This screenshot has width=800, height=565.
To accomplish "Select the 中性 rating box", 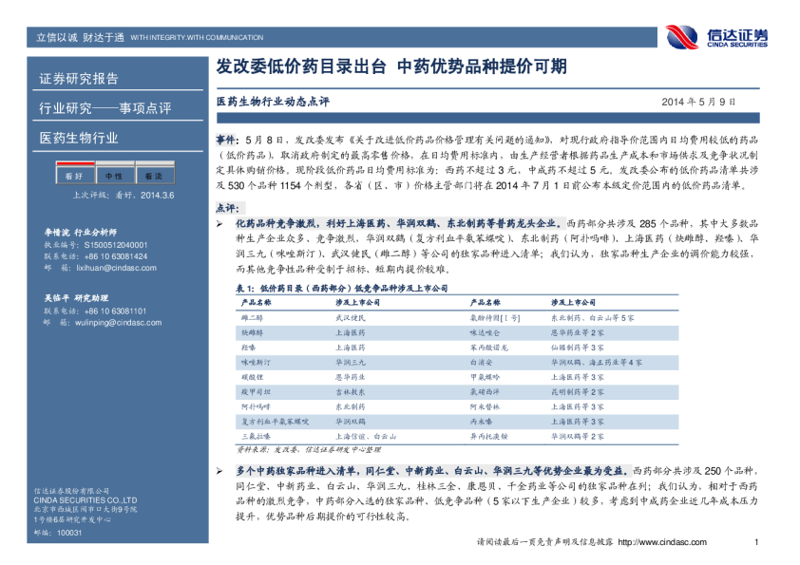I will click(113, 177).
